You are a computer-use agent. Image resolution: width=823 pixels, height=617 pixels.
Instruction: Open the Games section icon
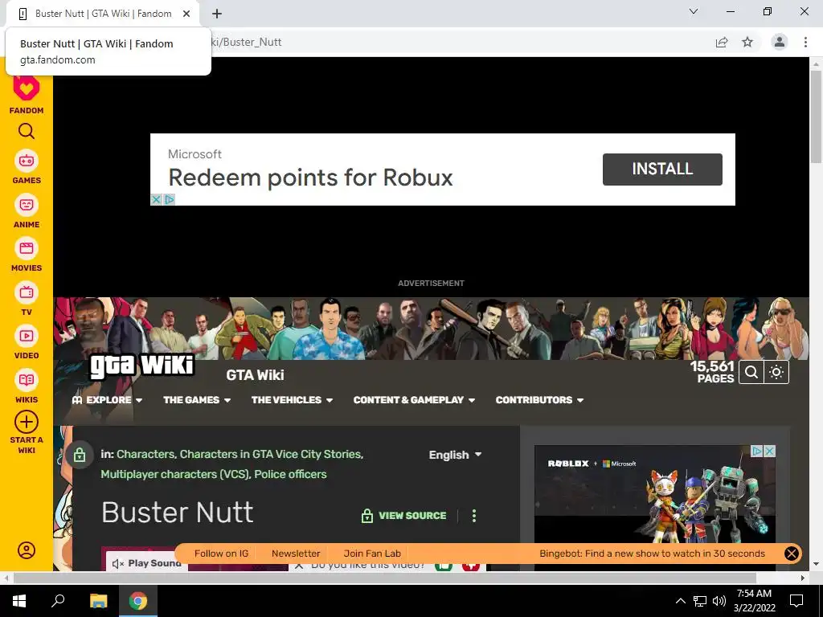pos(27,161)
